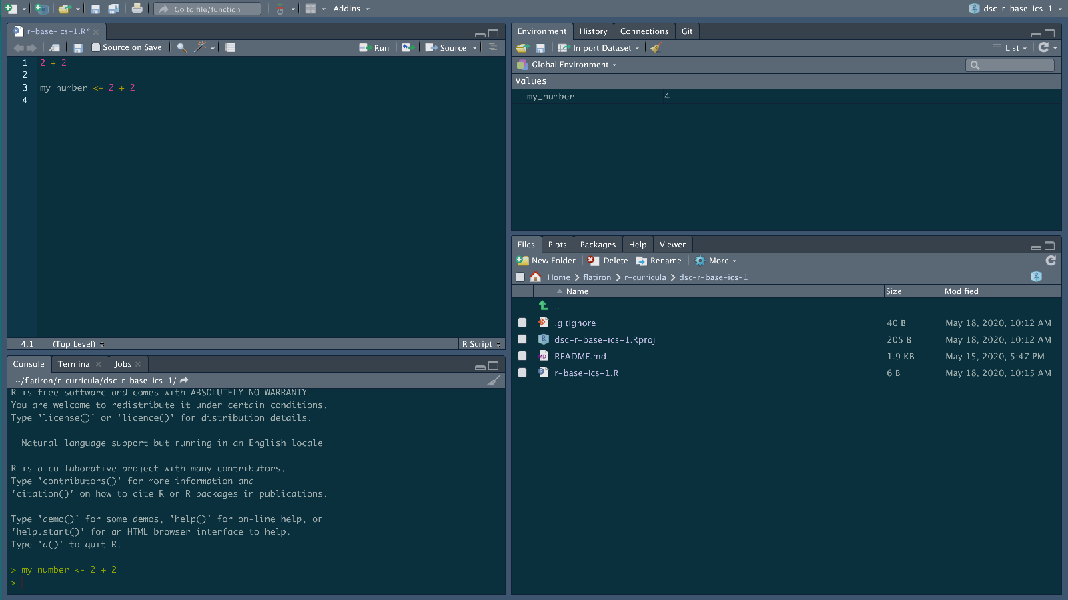
Task: Show script in new window icon
Action: click(x=55, y=47)
